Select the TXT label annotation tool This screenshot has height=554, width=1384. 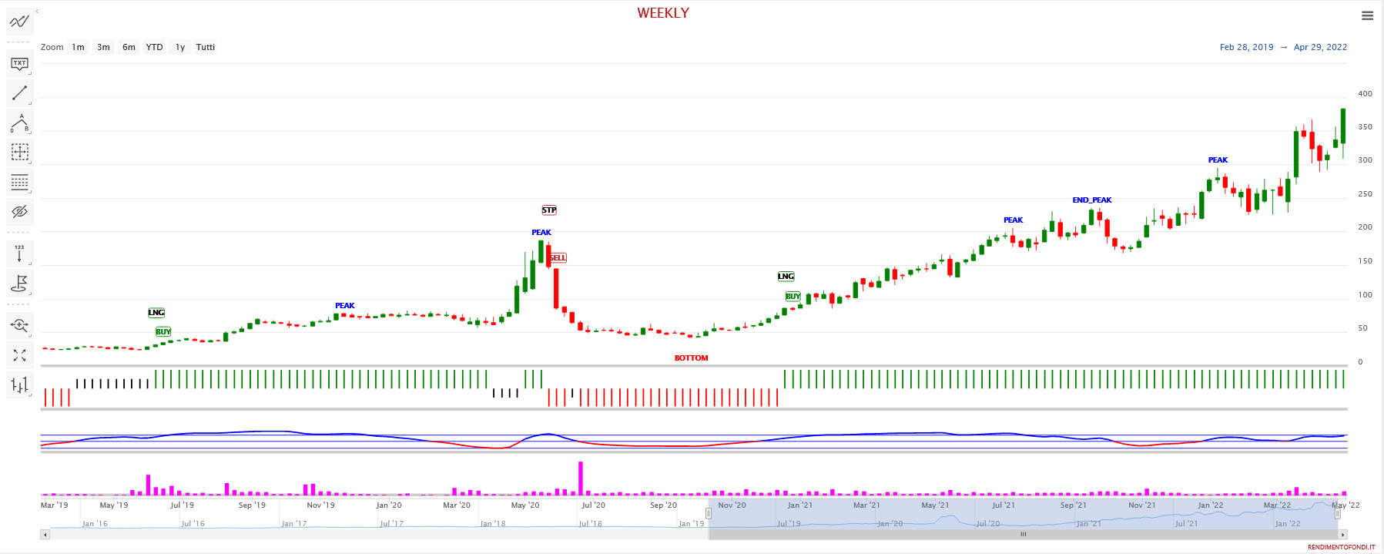point(19,64)
